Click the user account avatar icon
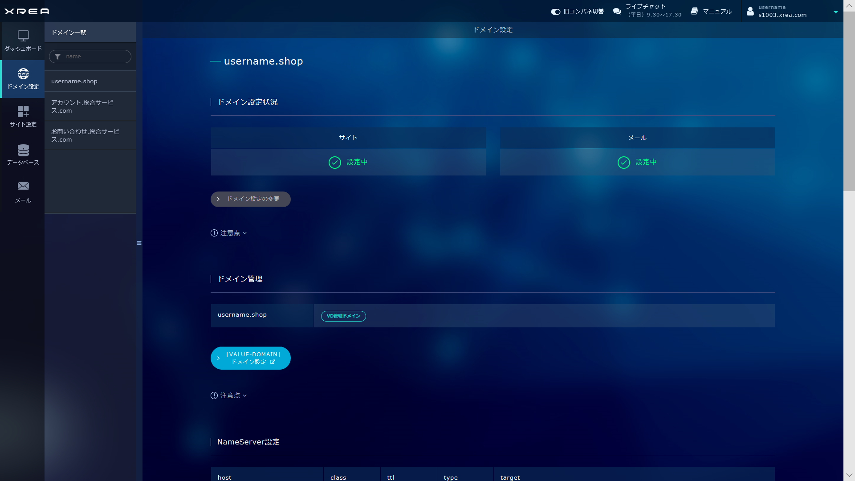 tap(750, 11)
